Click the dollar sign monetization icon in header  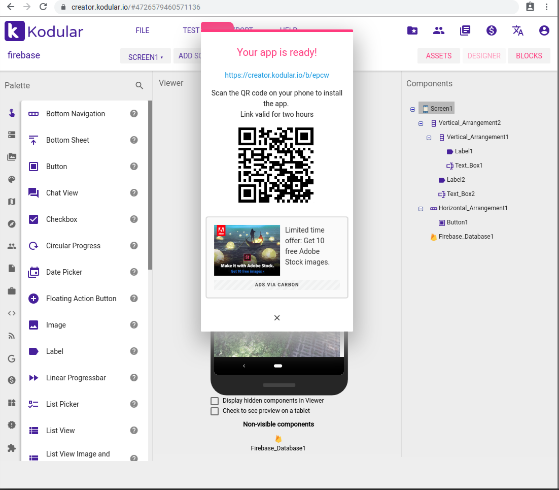point(492,30)
